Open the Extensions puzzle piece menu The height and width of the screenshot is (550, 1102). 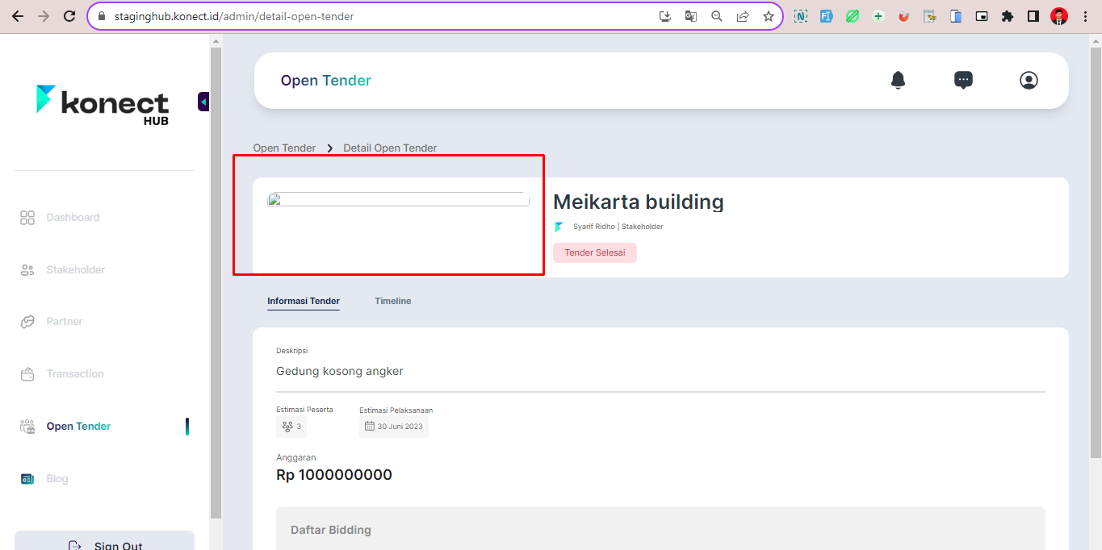click(x=1008, y=16)
